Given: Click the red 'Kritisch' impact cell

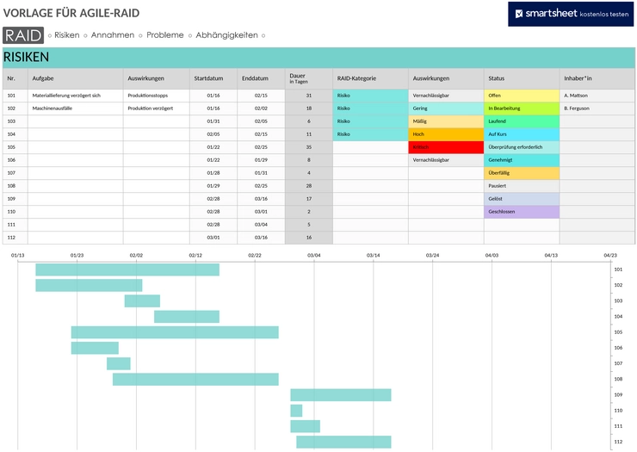Looking at the screenshot, I should point(446,147).
